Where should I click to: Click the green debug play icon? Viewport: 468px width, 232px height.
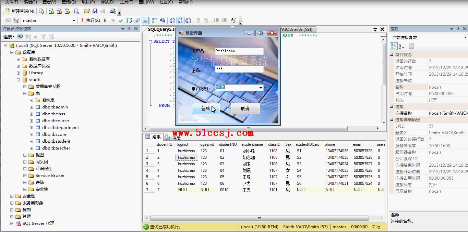click(x=105, y=21)
